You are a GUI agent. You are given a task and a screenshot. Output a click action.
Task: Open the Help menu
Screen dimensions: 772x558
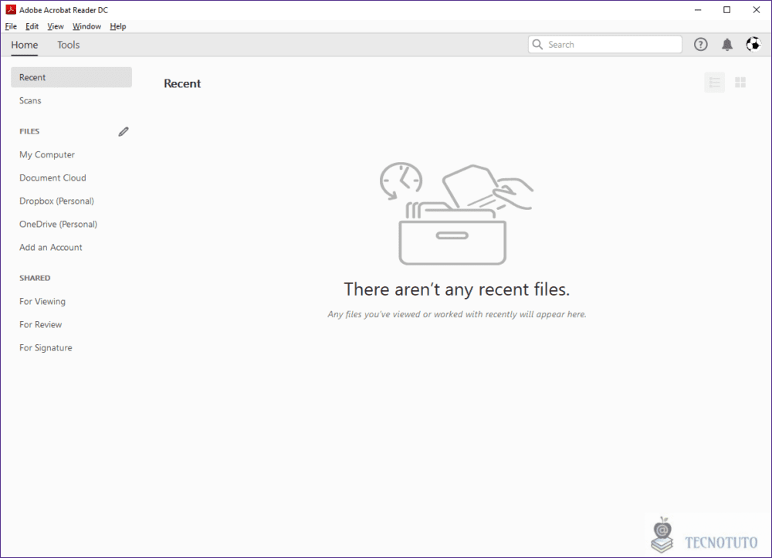(x=117, y=26)
